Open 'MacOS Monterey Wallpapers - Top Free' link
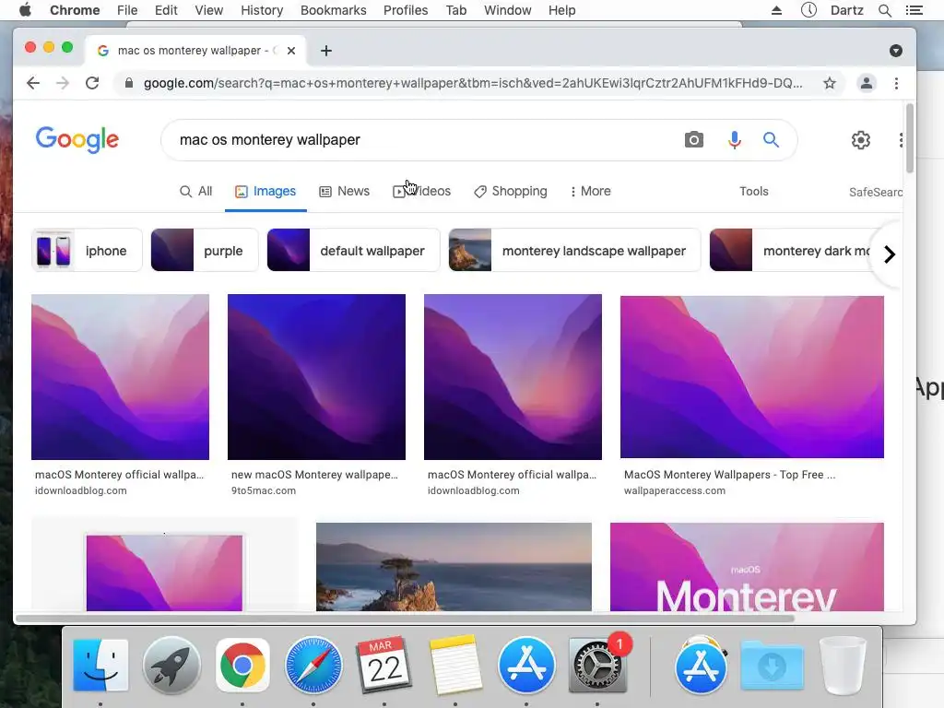This screenshot has height=708, width=944. point(730,475)
